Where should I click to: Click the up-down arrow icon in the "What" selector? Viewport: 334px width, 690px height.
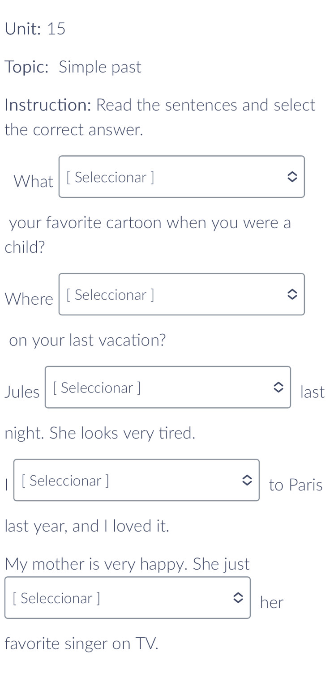[x=292, y=177]
